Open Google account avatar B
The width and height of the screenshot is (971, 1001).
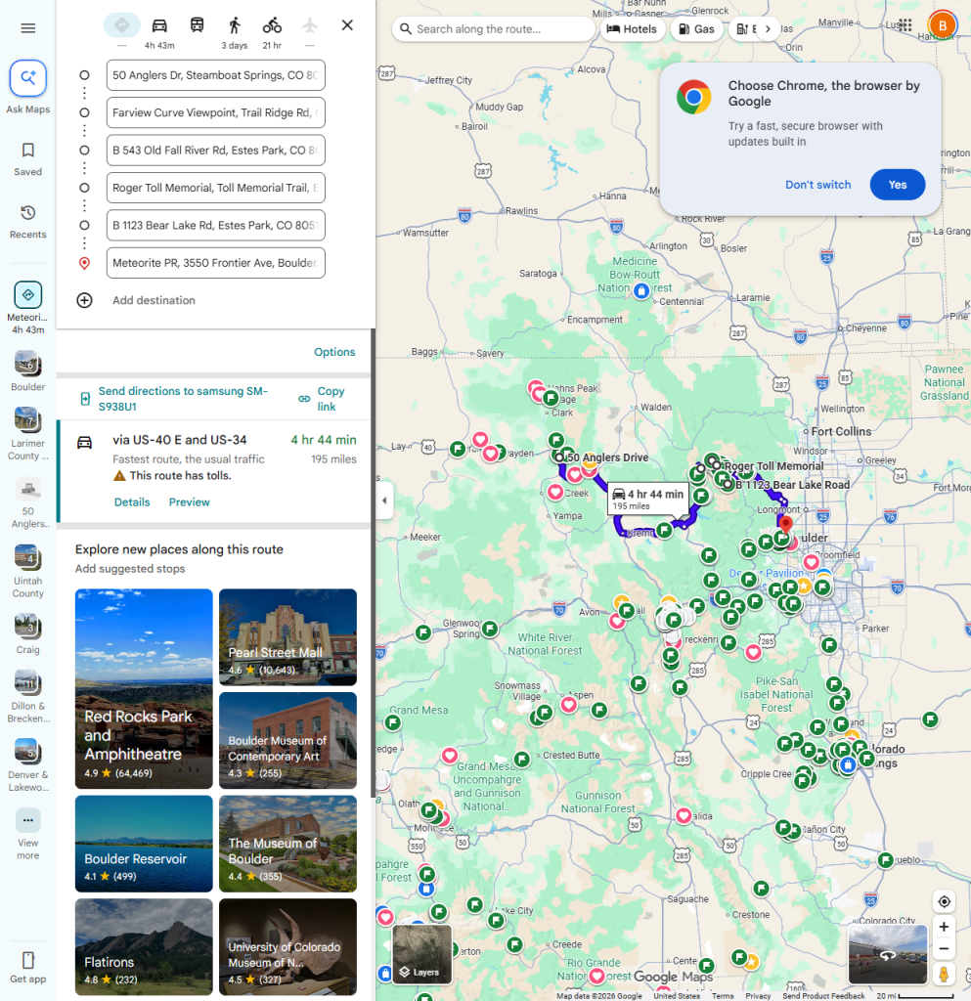[x=943, y=25]
